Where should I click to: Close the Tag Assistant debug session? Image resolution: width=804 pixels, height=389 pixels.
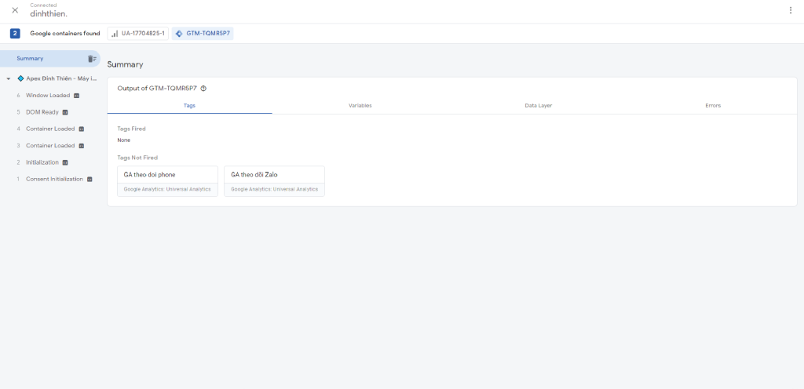(15, 10)
